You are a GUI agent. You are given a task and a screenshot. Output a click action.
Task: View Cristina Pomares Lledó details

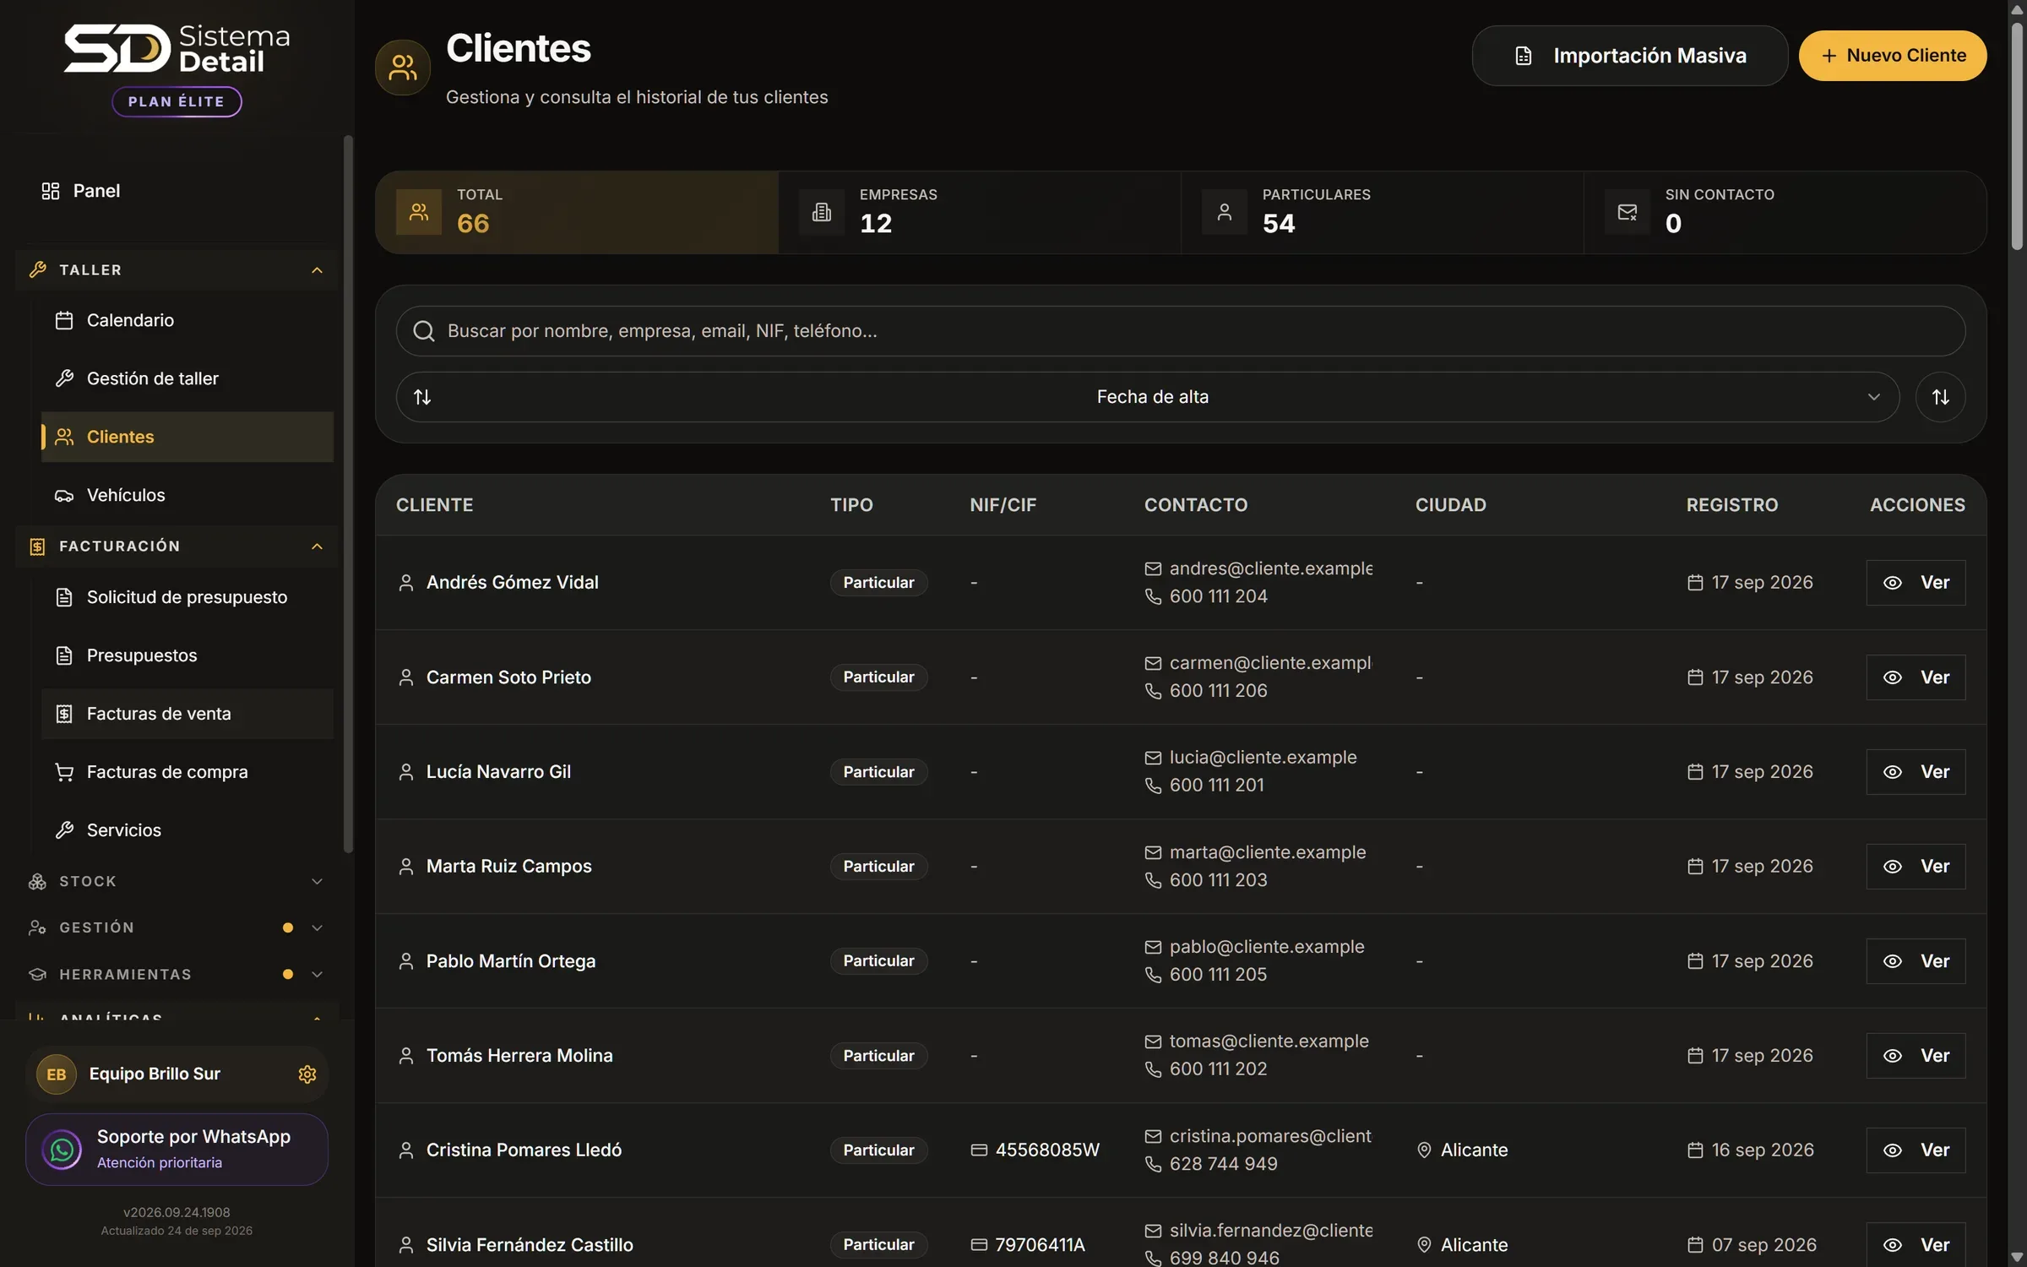pyautogui.click(x=1916, y=1150)
